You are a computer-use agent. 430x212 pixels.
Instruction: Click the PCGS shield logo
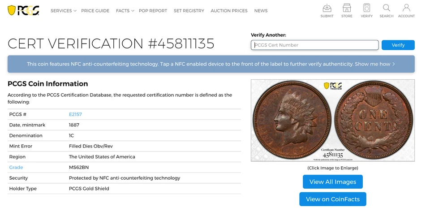(23, 10)
